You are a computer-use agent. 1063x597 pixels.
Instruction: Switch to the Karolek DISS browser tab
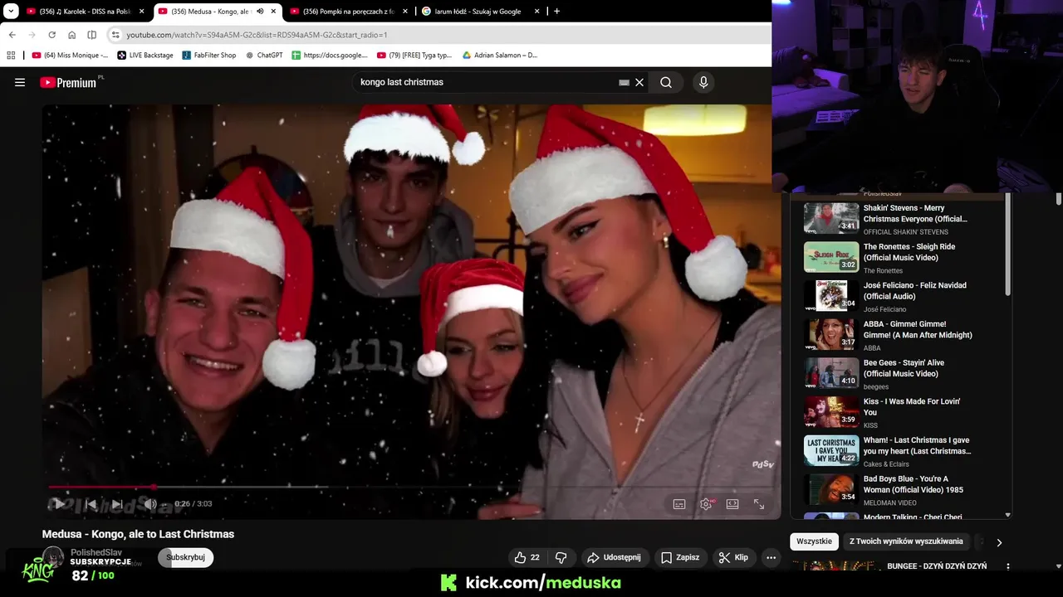pyautogui.click(x=86, y=12)
